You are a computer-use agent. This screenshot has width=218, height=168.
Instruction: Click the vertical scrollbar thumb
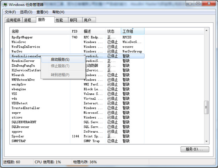(206, 107)
